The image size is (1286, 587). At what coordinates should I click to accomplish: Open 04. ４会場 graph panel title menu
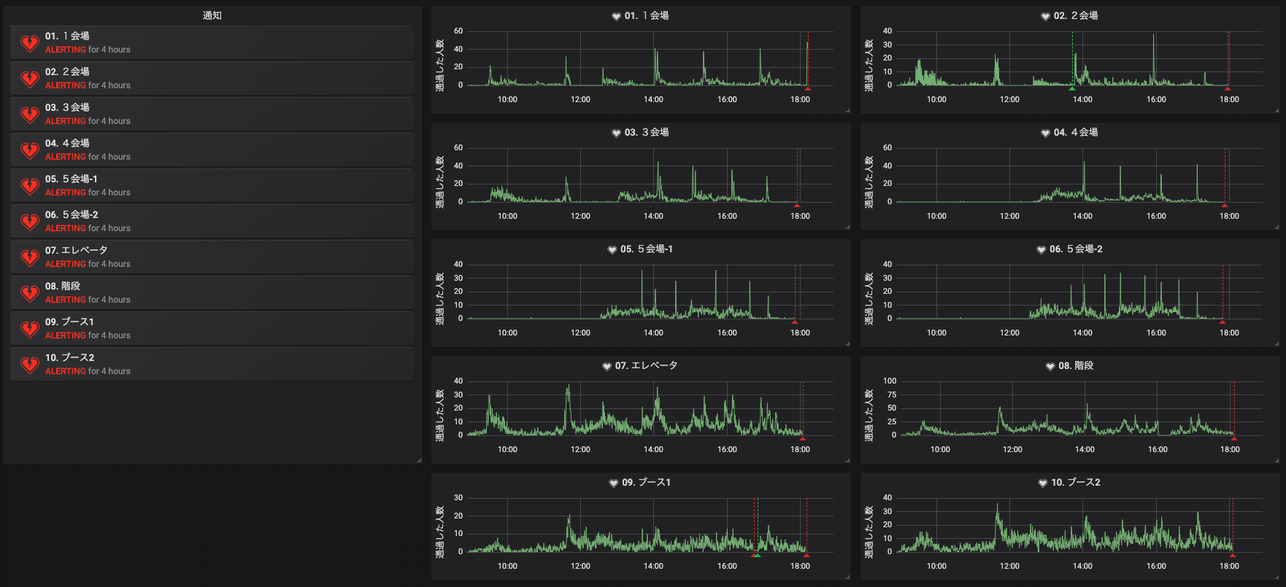pos(1076,132)
